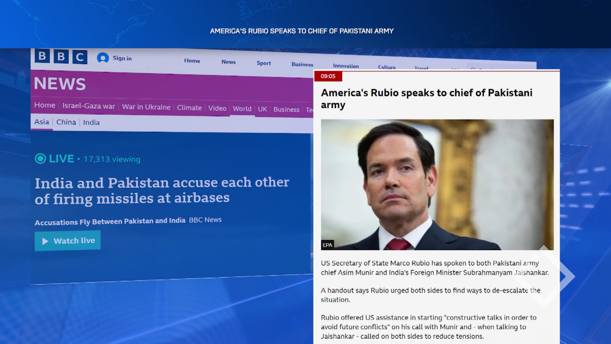Click the EPA photo credit label

click(x=327, y=245)
